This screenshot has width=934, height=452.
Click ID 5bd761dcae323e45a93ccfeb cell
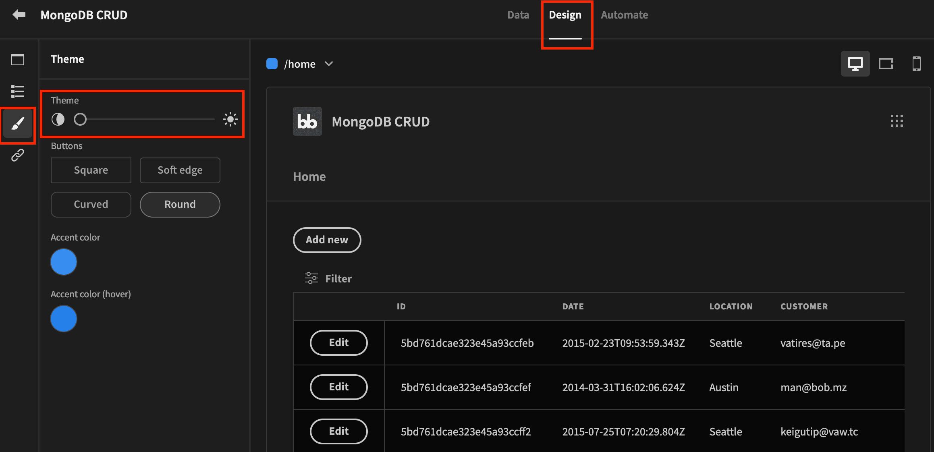pos(467,343)
